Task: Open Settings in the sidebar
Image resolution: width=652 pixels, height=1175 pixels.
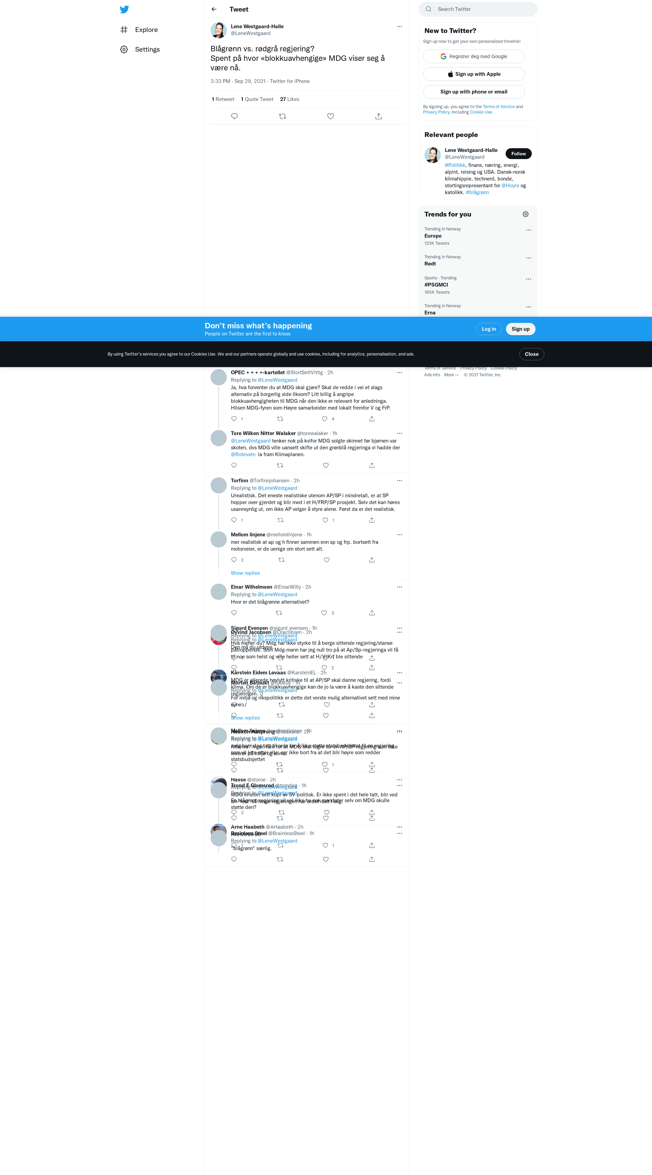Action: coord(140,49)
